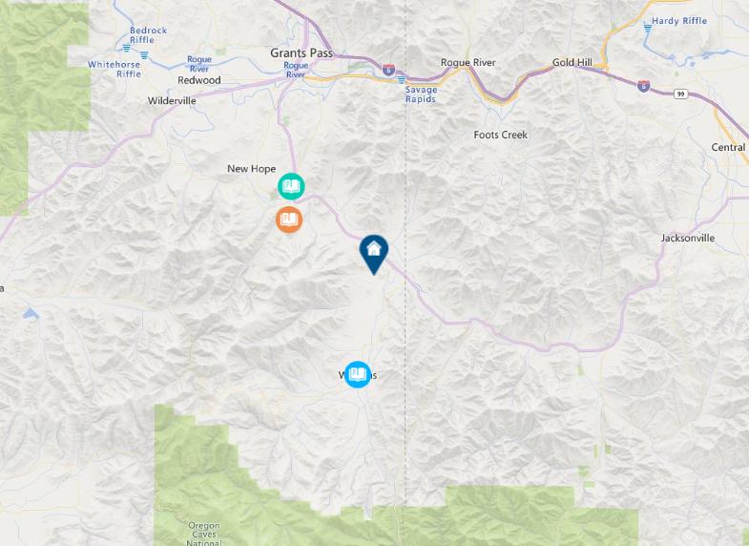Select the Route 99 highway shield
Screen dimensions: 749x546
tap(680, 94)
